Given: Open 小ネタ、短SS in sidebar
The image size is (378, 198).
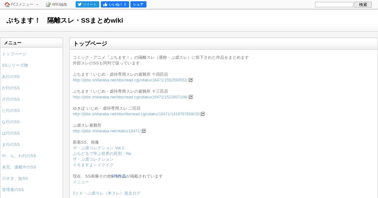Looking at the screenshot, I should (15, 179).
